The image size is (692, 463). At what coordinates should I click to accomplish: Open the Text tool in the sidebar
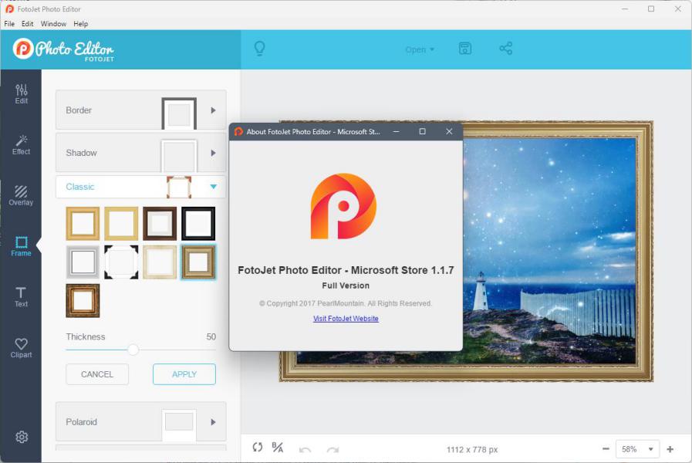pos(21,297)
